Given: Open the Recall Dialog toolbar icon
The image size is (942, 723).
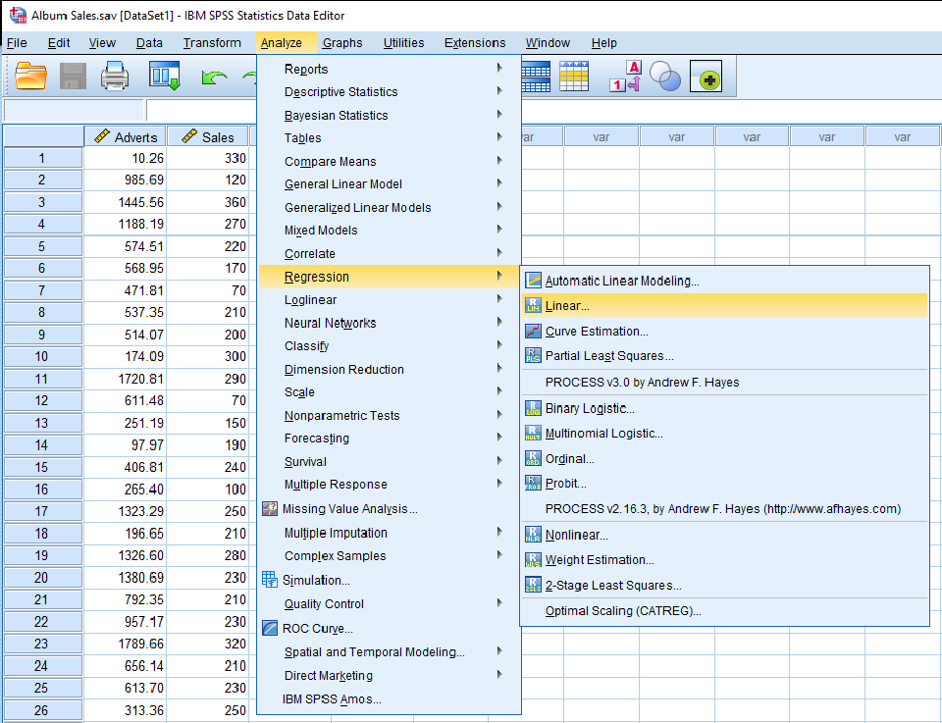Looking at the screenshot, I should 165,77.
